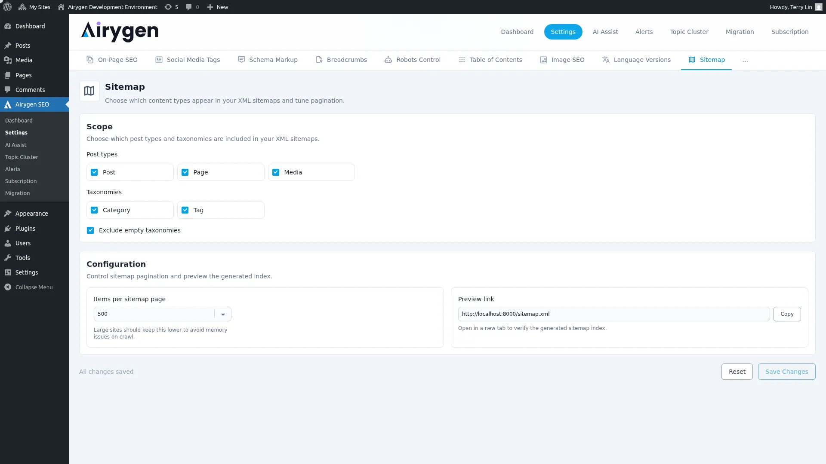Click the Preview link URL field
This screenshot has width=826, height=464.
[614, 314]
